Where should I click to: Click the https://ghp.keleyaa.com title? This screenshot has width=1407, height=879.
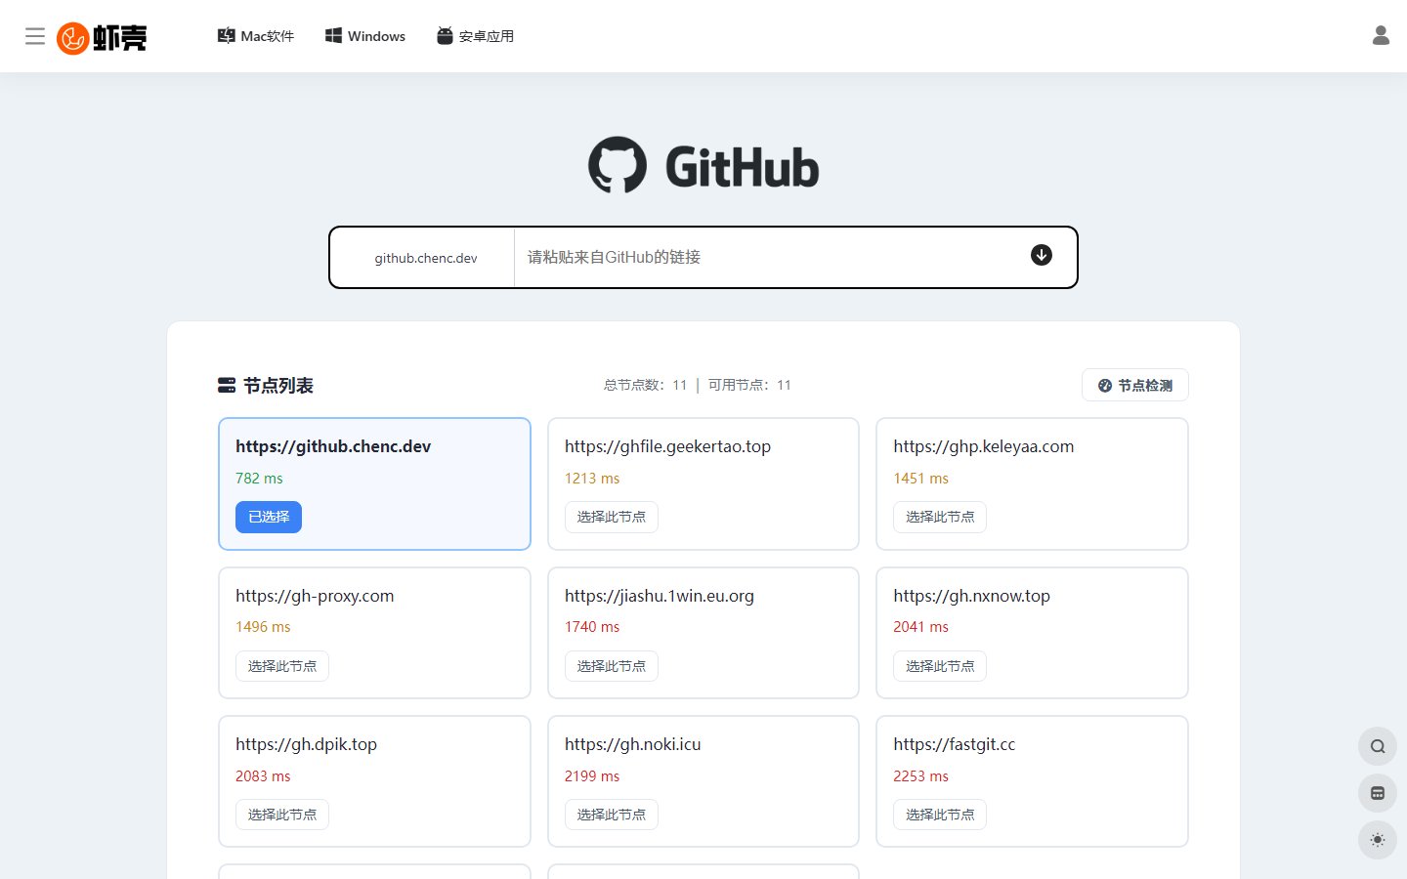tap(983, 446)
